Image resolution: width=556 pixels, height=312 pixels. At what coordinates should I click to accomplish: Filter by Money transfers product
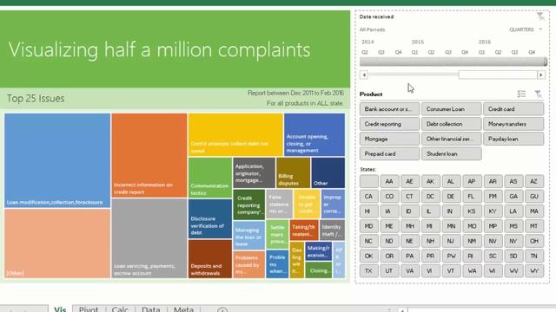coord(513,124)
